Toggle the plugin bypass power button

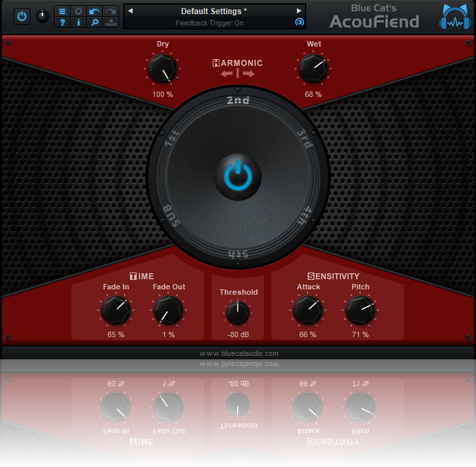[x=22, y=16]
